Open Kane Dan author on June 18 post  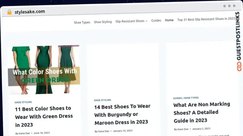(24, 133)
